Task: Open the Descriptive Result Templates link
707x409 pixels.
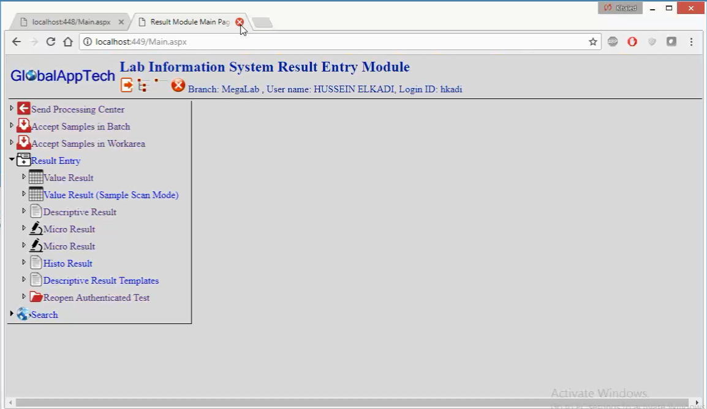Action: (x=101, y=281)
